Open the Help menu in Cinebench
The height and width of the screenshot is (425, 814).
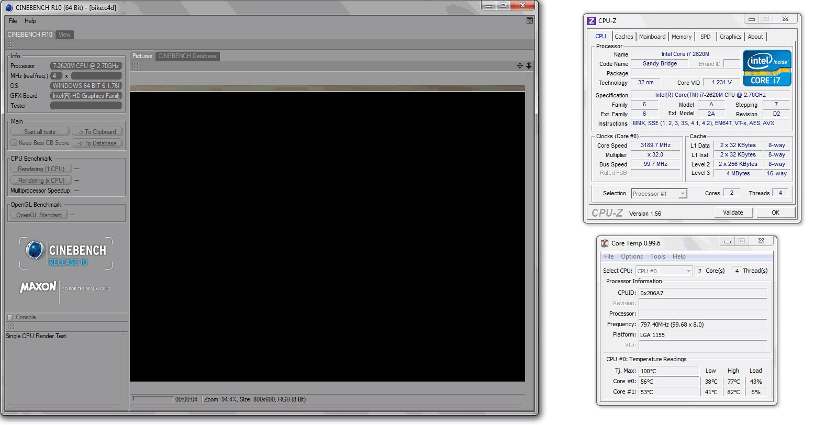30,21
